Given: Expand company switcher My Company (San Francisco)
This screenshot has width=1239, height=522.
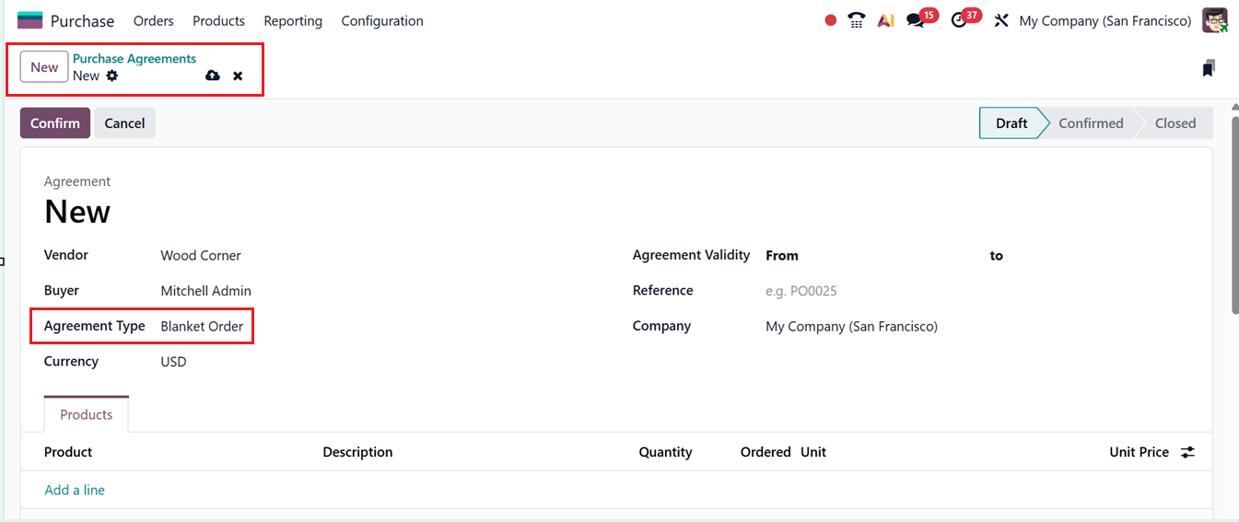Looking at the screenshot, I should (x=1105, y=20).
